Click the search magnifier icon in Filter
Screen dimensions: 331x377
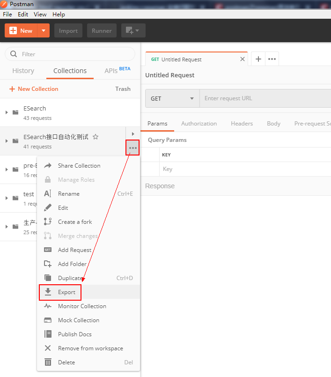point(14,54)
